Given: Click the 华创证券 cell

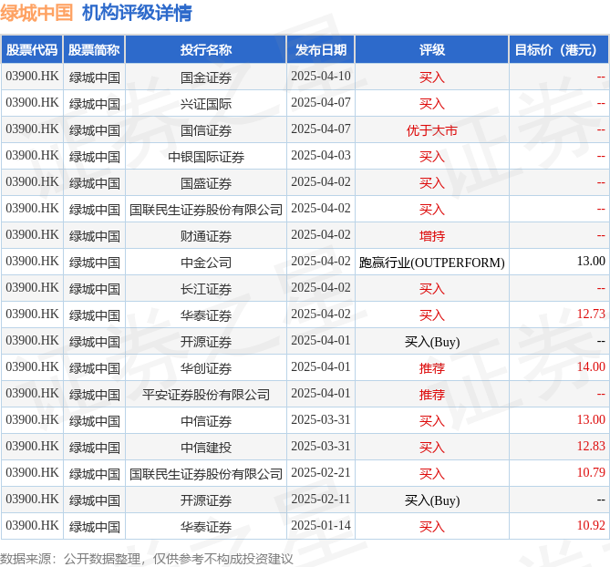Looking at the screenshot, I should coord(206,368).
